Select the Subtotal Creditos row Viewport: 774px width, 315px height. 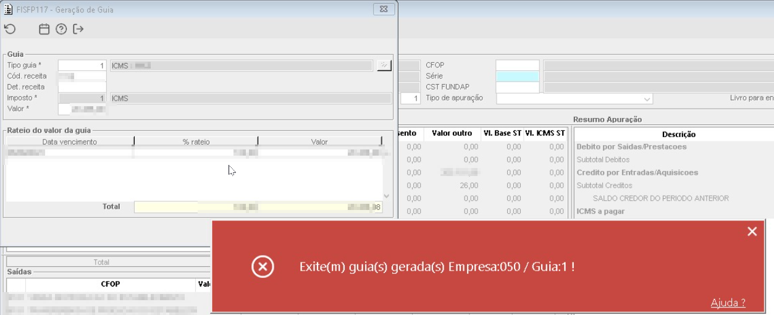[x=604, y=185]
